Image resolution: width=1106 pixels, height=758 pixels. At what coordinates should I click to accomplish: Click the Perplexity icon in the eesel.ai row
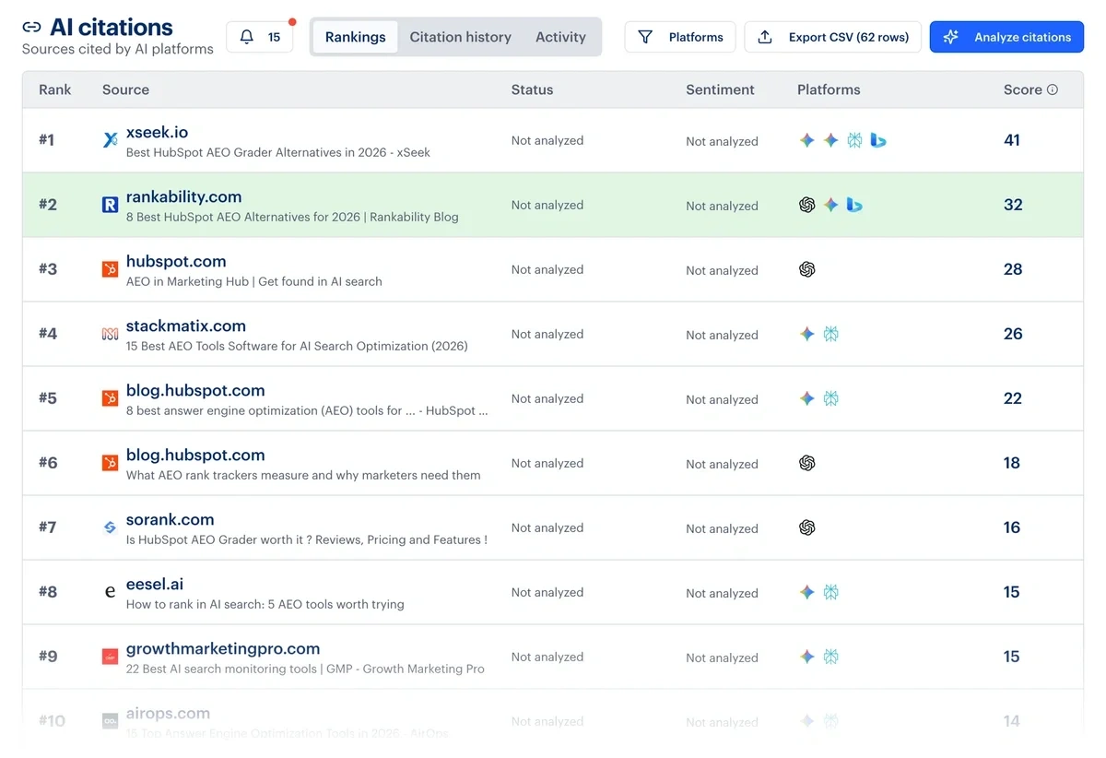831,592
